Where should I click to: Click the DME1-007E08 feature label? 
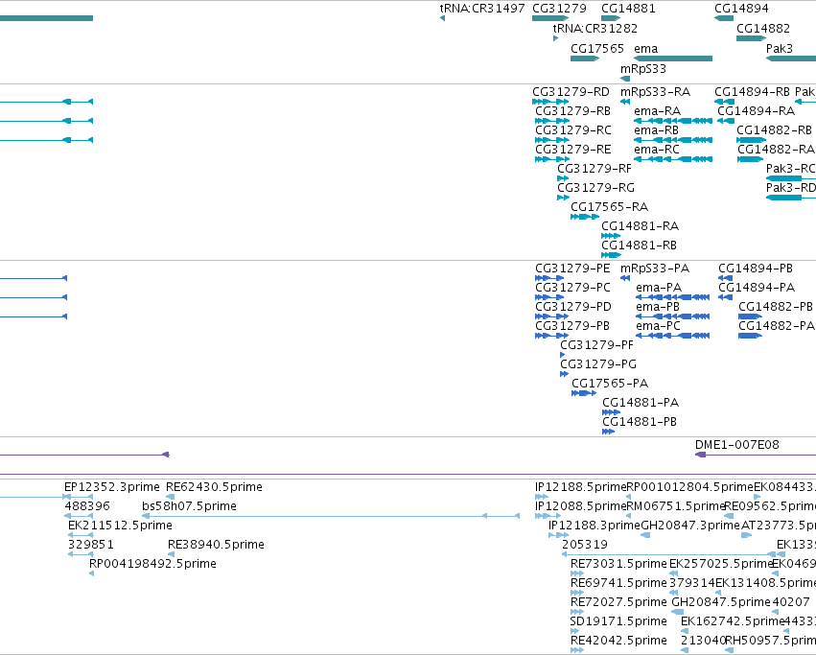click(737, 445)
